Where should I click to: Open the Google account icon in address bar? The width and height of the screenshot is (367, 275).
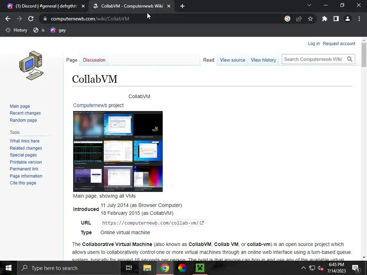pyautogui.click(x=287, y=19)
